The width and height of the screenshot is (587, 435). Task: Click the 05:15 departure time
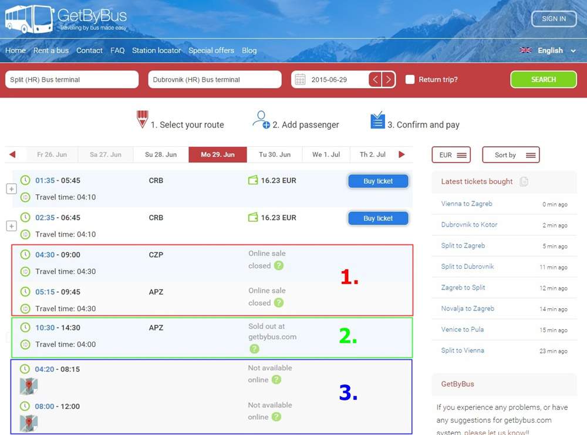[x=45, y=292]
